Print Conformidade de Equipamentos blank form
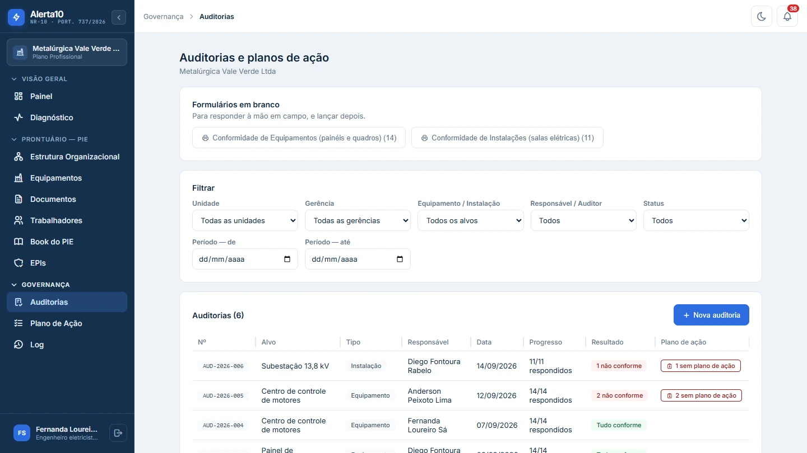Viewport: 807px width, 453px height. [299, 138]
